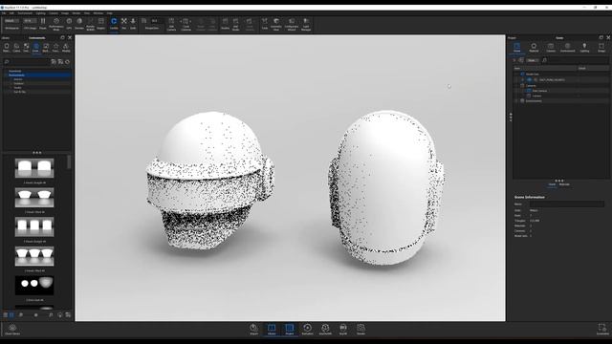Launch the Configurator Wizard
Image resolution: width=612 pixels, height=344 pixels.
292,23
